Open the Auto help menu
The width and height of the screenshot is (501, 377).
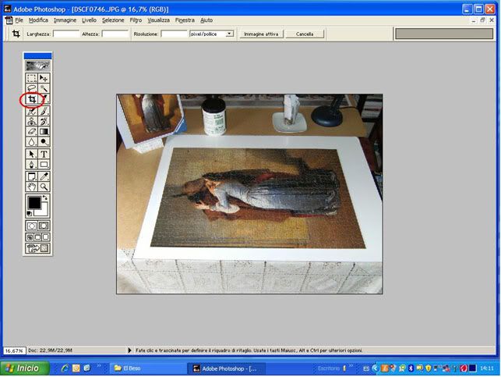[206, 20]
